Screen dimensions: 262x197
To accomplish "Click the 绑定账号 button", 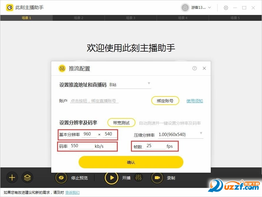I will click(165, 101).
